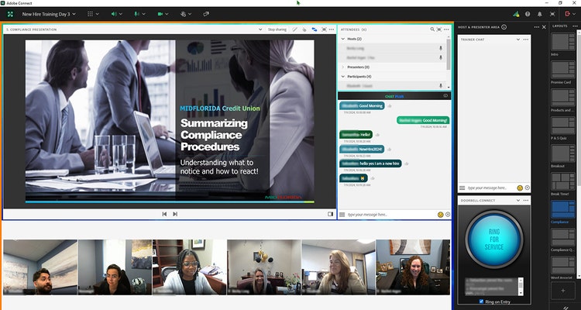Switch to the Intro layout
Image resolution: width=581 pixels, height=310 pixels.
point(563,42)
